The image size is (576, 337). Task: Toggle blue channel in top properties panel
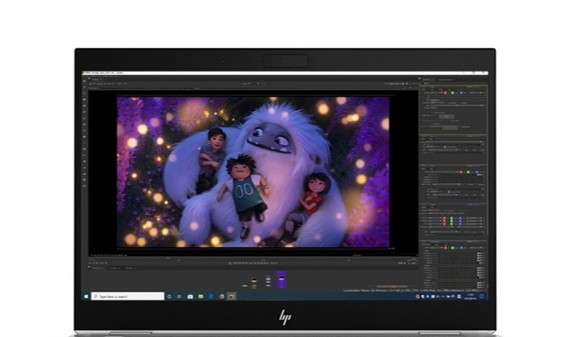tap(461, 93)
